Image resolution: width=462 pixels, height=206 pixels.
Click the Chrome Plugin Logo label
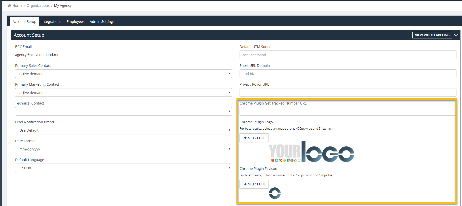[256, 122]
